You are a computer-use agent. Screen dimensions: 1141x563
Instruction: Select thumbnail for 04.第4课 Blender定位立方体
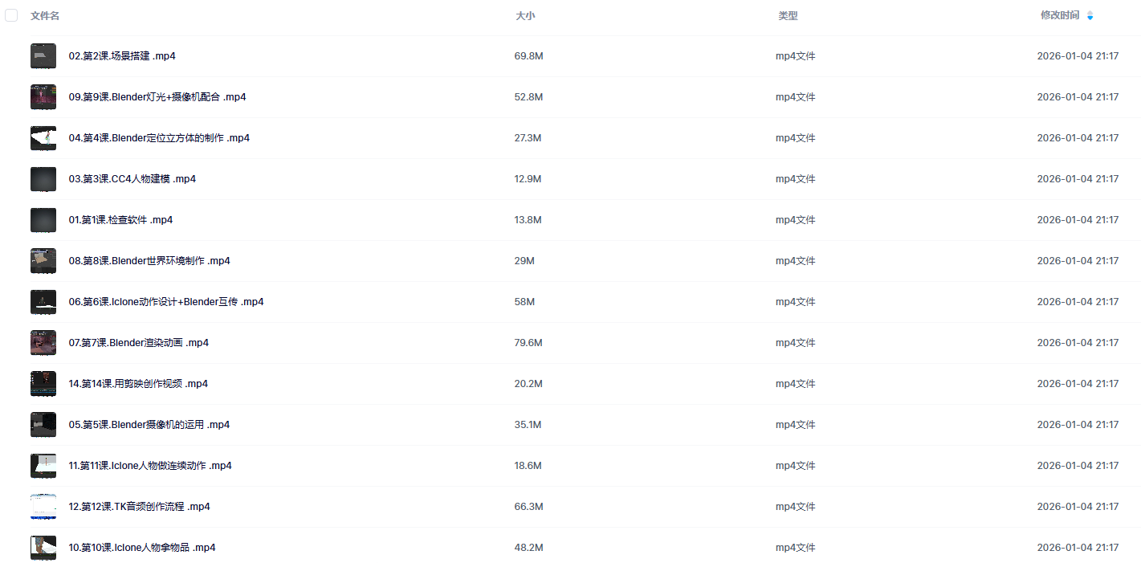pos(43,138)
